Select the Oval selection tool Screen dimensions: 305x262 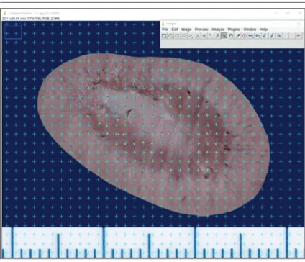coord(170,36)
